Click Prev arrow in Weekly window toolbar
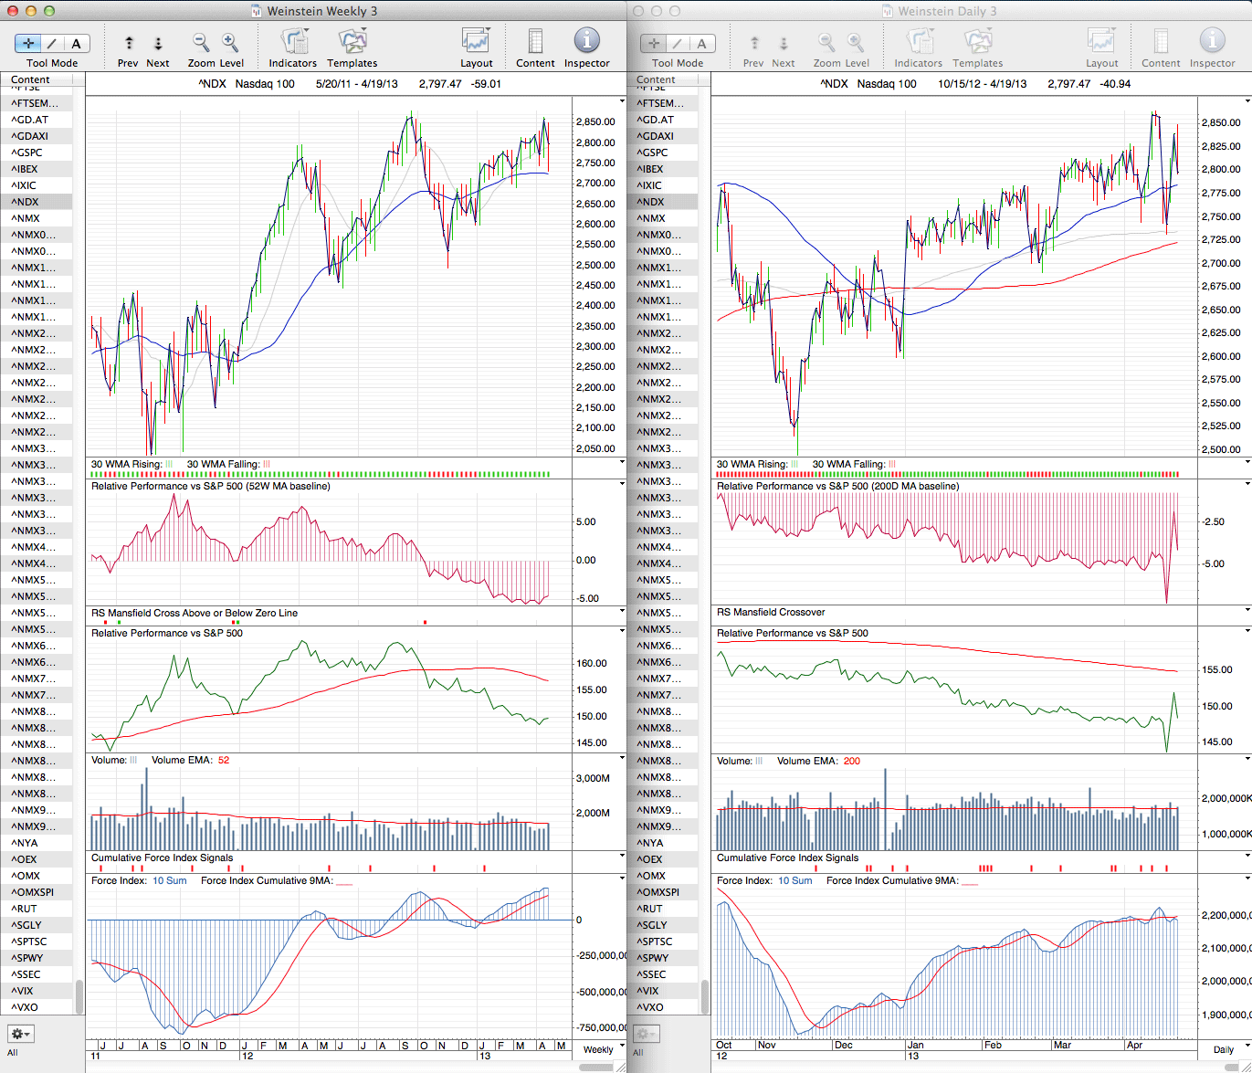The height and width of the screenshot is (1073, 1252). coord(129,43)
